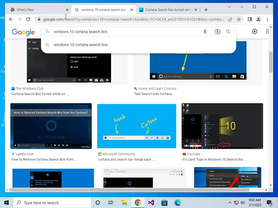Image resolution: width=278 pixels, height=208 pixels.
Task: Open the Windows Start menu
Action: click(x=7, y=203)
